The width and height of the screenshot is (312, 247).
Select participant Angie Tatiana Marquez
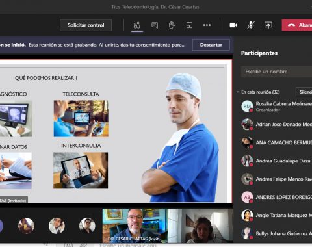[x=276, y=215]
